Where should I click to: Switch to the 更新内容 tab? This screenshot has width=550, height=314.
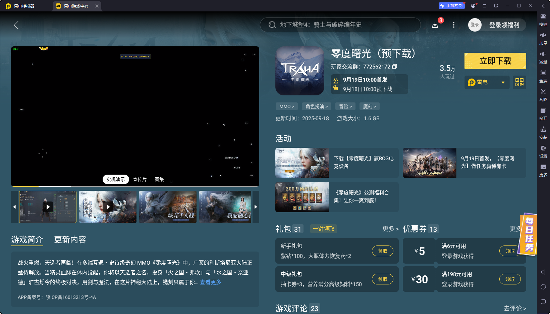point(70,240)
